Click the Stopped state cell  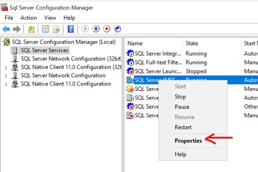(196, 71)
